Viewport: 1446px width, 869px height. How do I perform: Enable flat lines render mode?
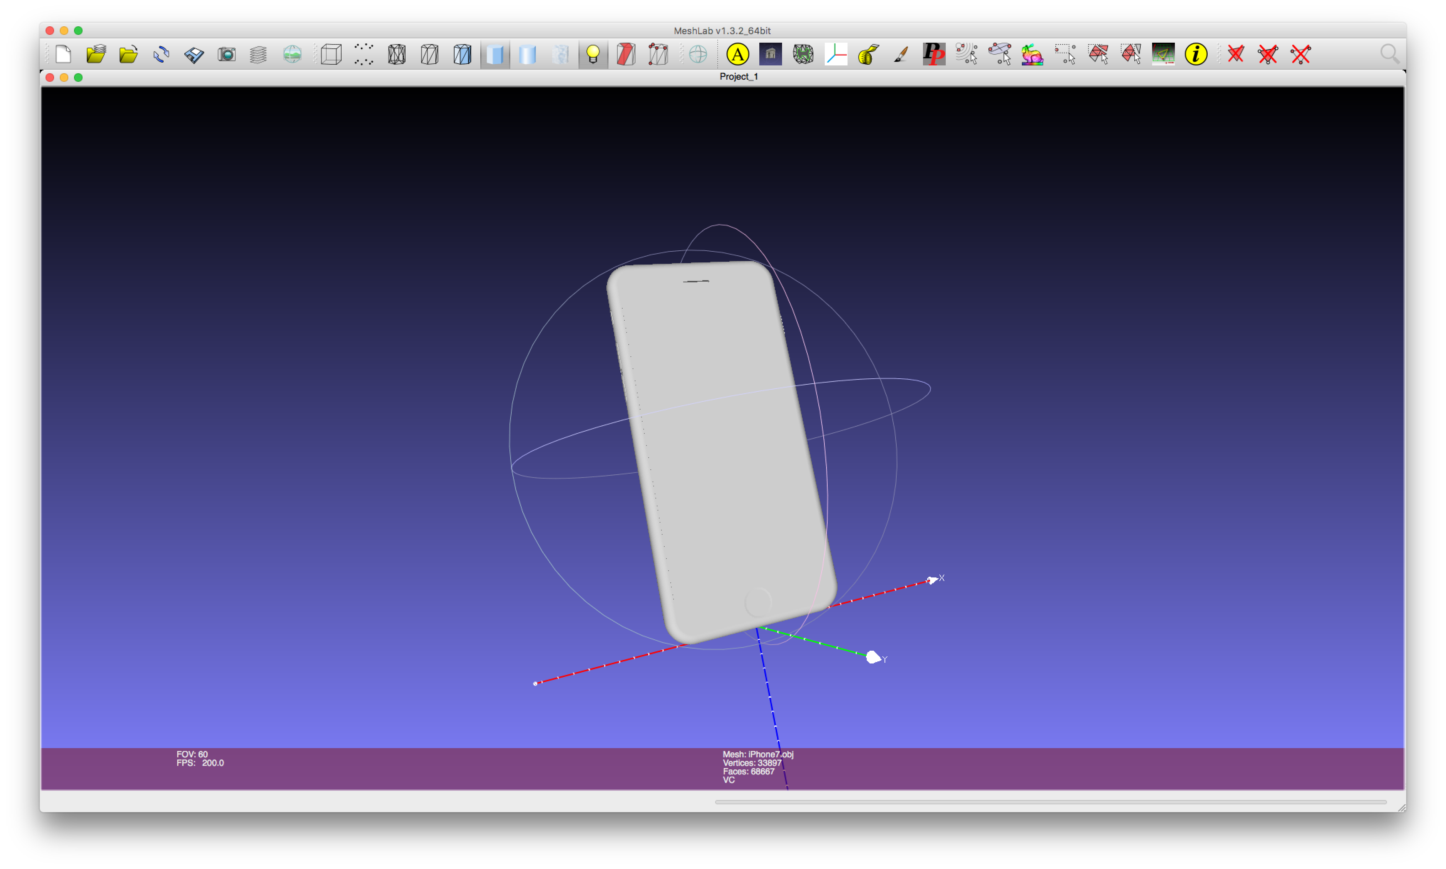pyautogui.click(x=462, y=54)
